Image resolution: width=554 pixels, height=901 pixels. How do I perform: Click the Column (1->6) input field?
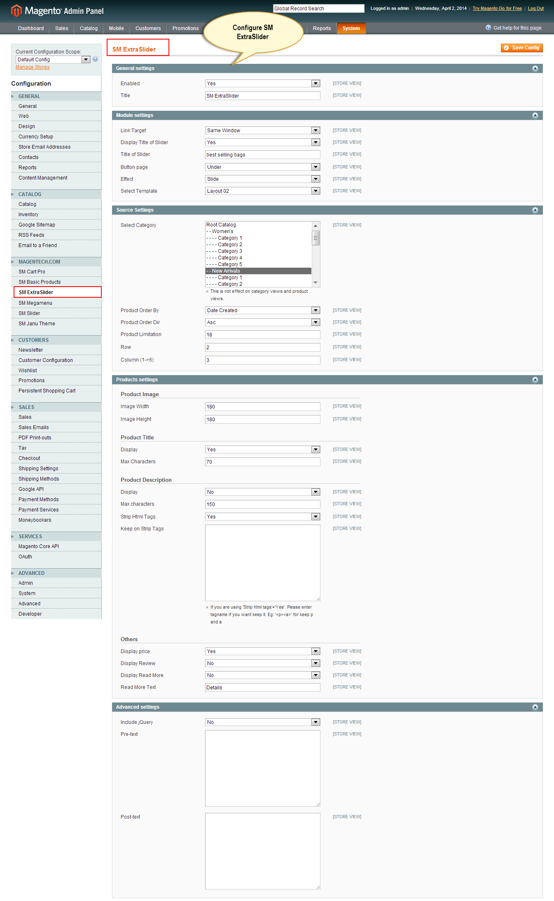point(263,360)
